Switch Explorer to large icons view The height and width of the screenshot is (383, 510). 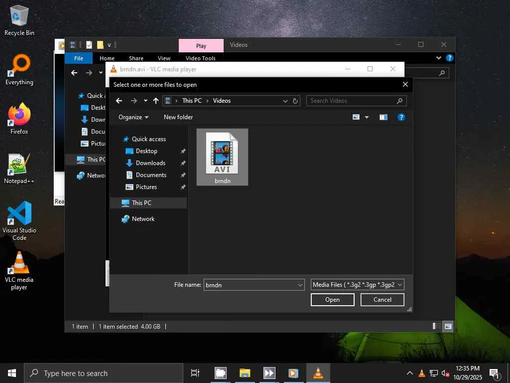(x=448, y=326)
